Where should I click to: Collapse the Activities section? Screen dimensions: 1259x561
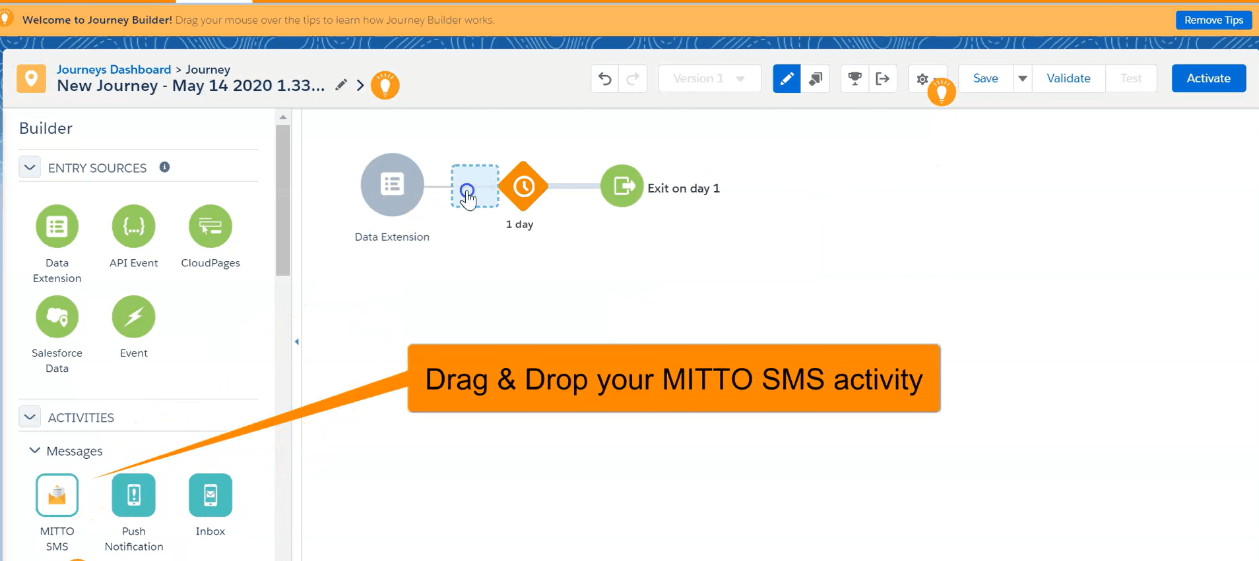point(30,417)
